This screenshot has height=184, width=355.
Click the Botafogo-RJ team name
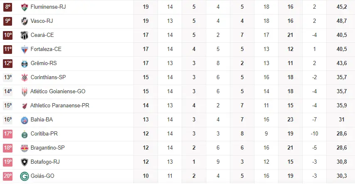(x=45, y=162)
